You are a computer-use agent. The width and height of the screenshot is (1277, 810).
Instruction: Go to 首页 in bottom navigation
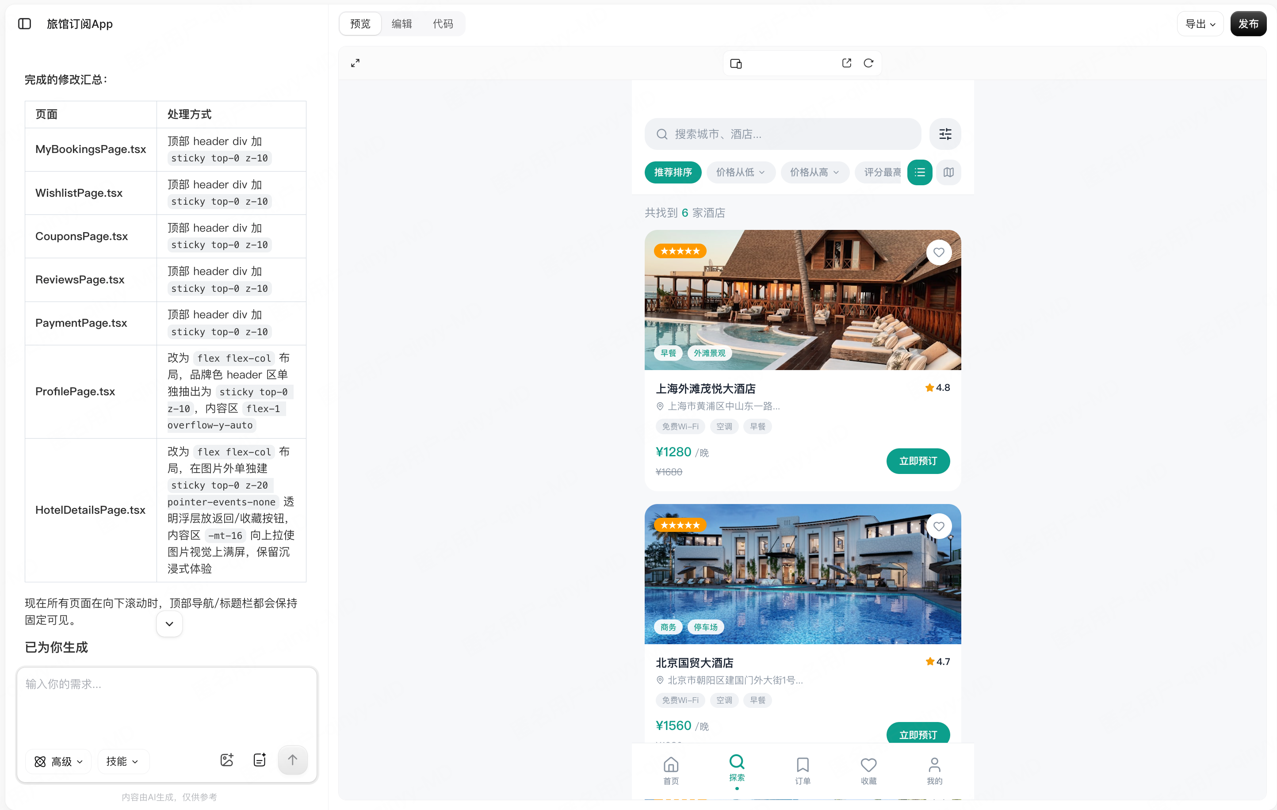tap(671, 771)
